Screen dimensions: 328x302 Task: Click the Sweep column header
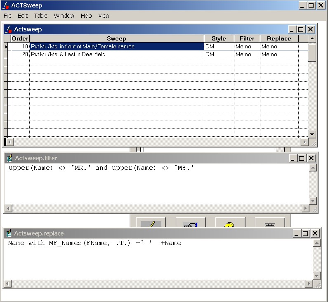(116, 38)
